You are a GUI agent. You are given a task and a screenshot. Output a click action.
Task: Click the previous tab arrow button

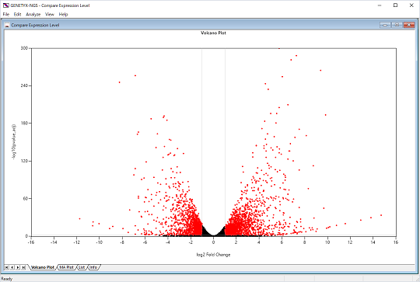tap(12, 267)
